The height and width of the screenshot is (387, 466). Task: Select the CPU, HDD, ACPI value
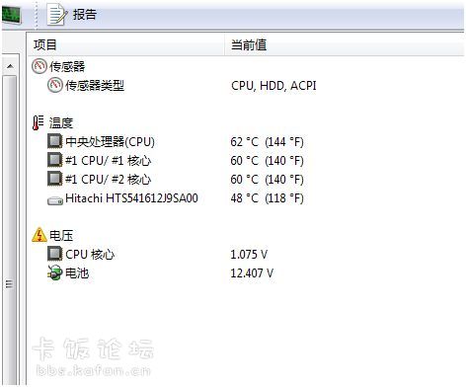pyautogui.click(x=273, y=86)
